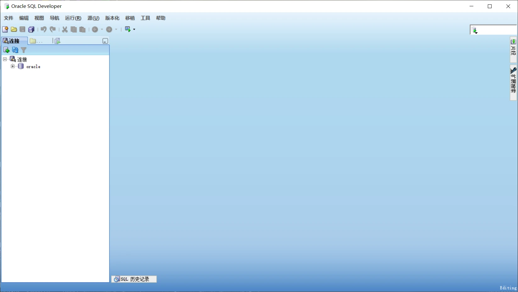518x292 pixels.
Task: Select the oracle connection tree item
Action: click(33, 67)
